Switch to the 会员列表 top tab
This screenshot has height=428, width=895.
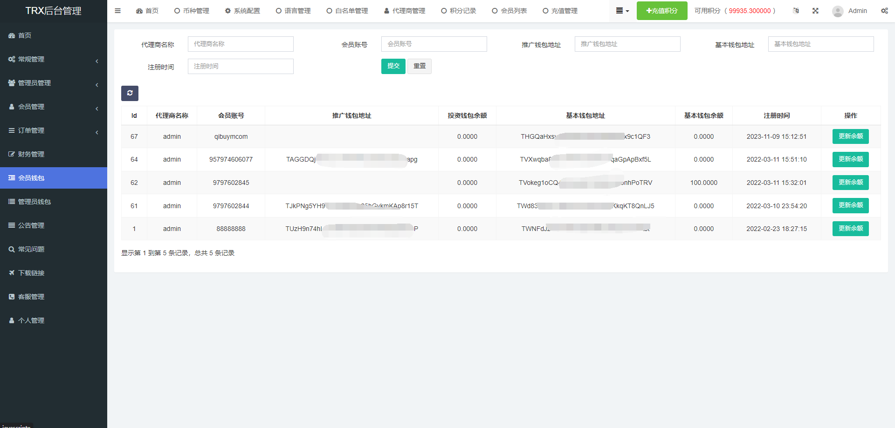(x=509, y=11)
